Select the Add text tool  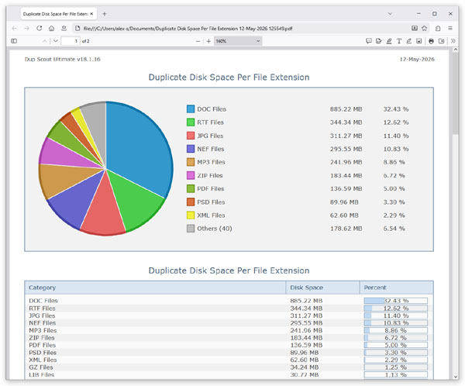click(399, 41)
